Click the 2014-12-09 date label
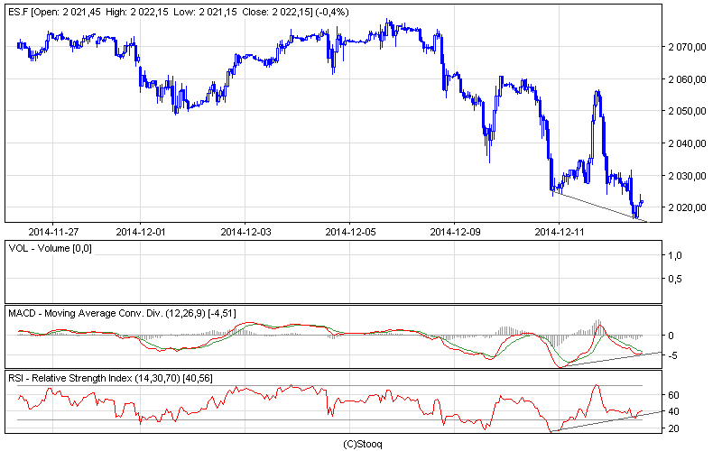Screen dimensions: 722x451 (x=455, y=232)
